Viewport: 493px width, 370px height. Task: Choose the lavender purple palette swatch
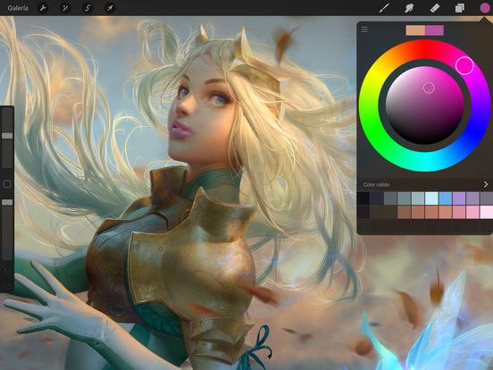[459, 198]
